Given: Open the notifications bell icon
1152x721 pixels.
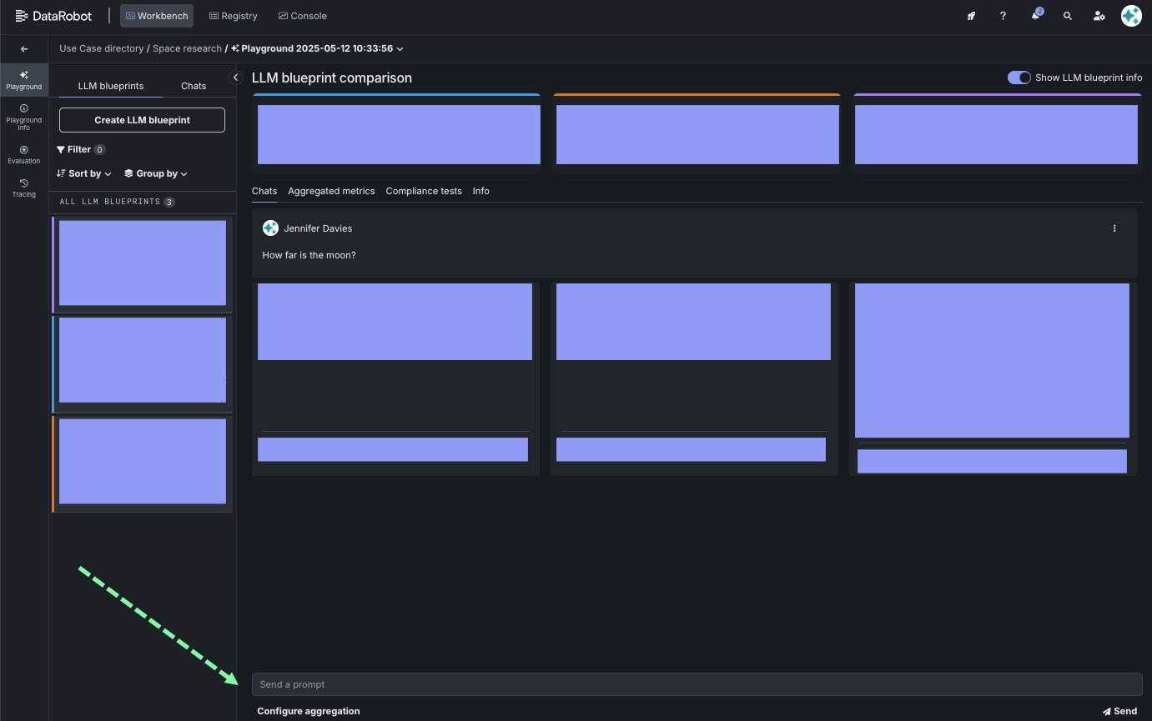Looking at the screenshot, I should 1035,16.
